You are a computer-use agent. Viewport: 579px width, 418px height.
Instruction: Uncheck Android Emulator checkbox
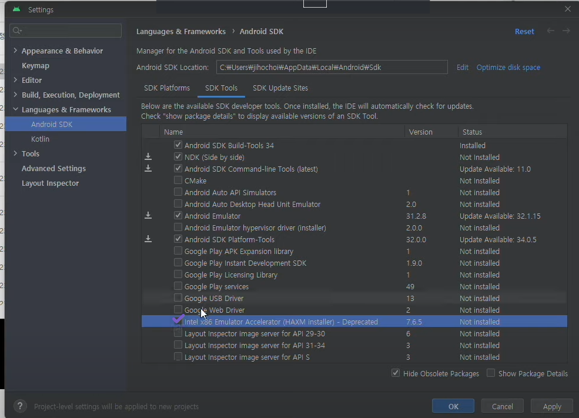coord(178,215)
